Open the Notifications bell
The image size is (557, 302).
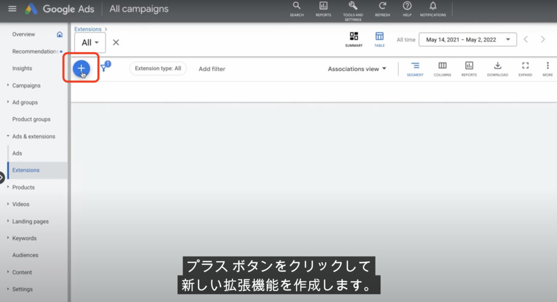point(433,8)
